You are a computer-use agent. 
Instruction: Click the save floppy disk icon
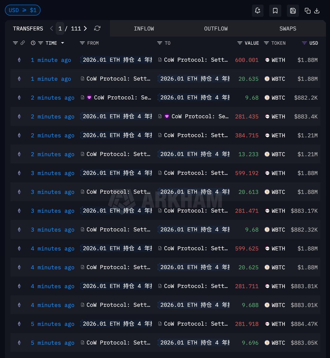pyautogui.click(x=293, y=11)
